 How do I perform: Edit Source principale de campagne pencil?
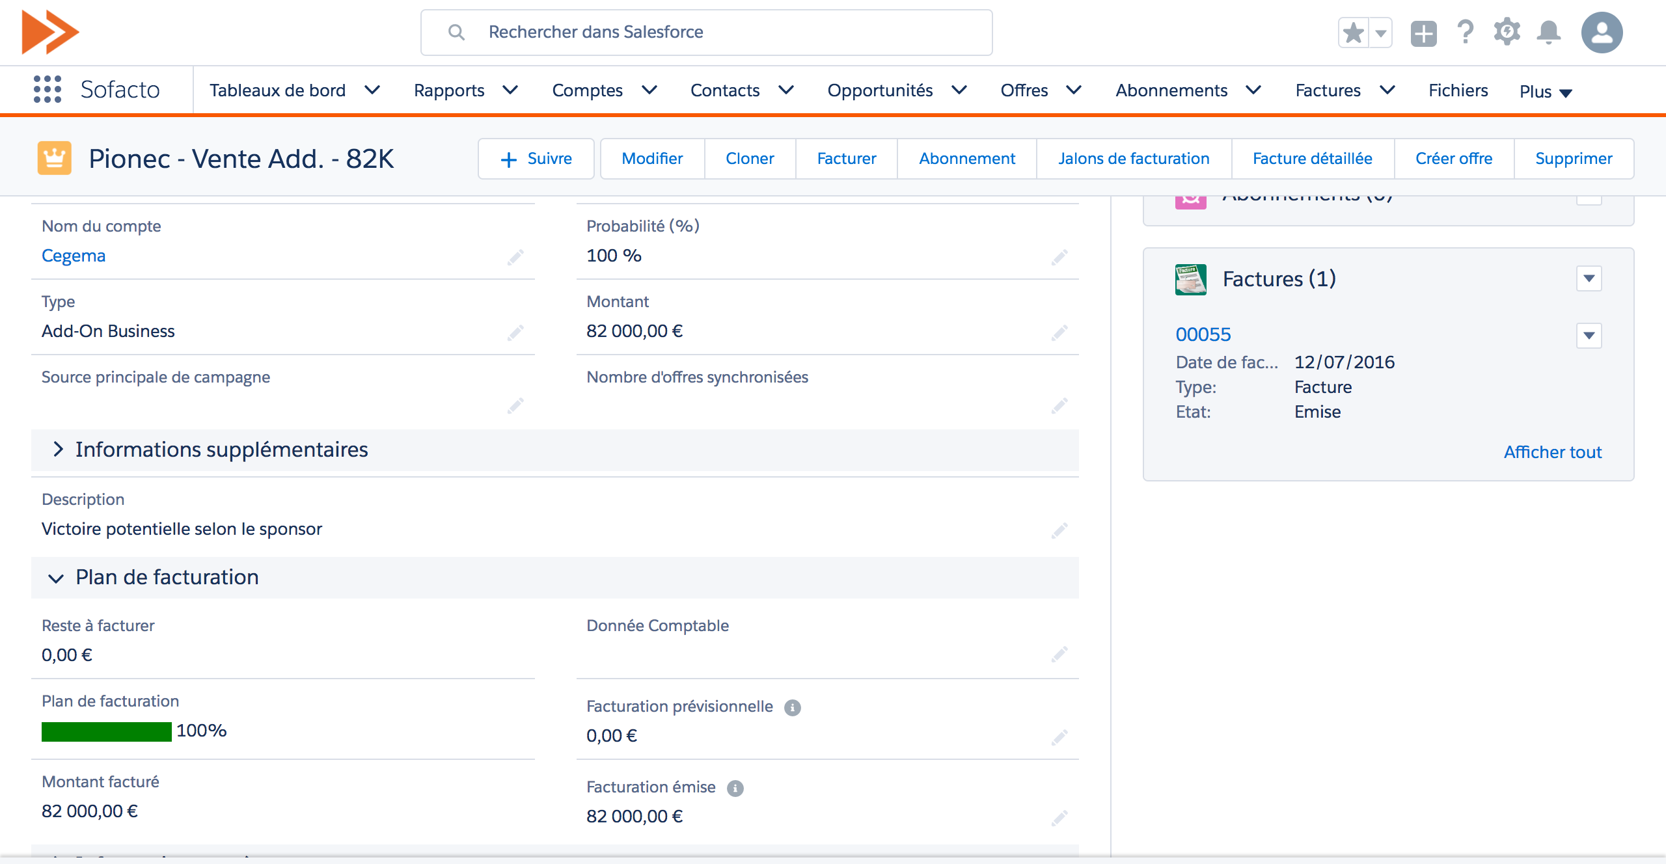coord(515,406)
